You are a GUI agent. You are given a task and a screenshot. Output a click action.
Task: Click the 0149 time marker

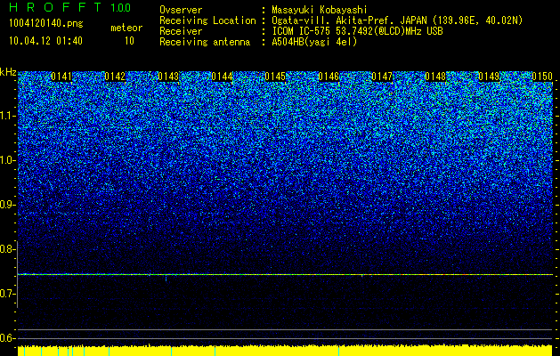pyautogui.click(x=489, y=77)
